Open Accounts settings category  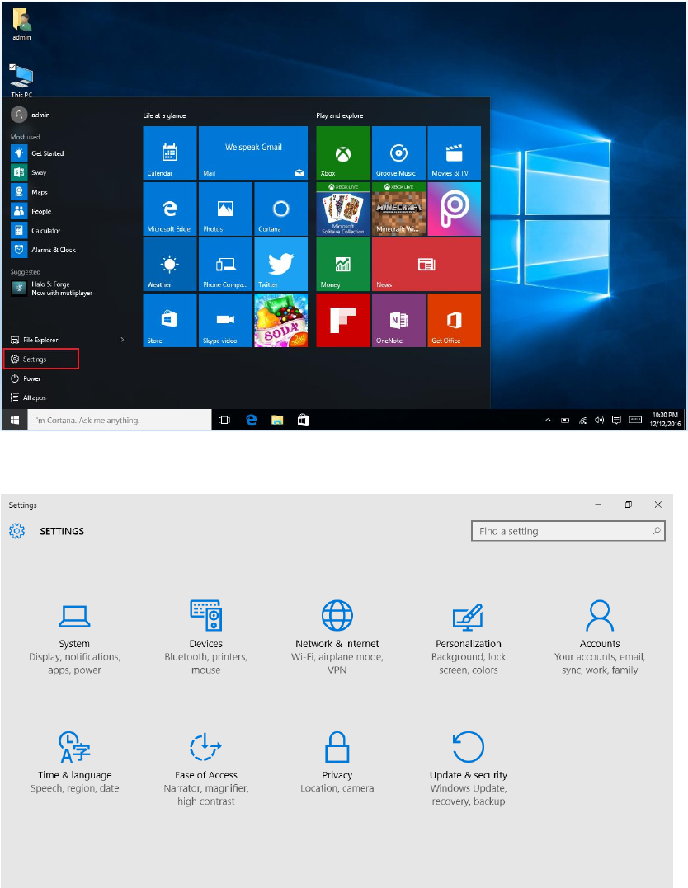click(600, 638)
